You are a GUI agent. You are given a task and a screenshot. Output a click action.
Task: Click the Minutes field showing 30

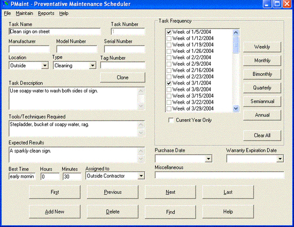click(72, 176)
